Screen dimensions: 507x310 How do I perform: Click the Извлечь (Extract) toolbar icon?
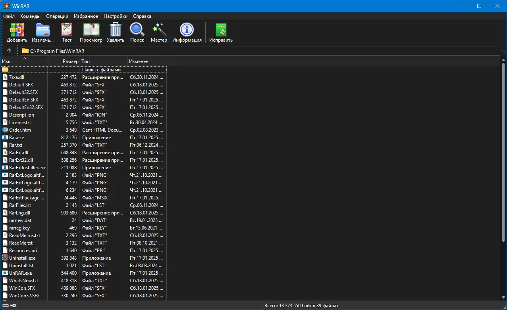pos(43,33)
